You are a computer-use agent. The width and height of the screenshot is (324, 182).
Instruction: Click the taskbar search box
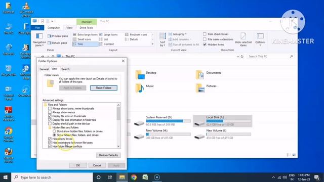52,177
